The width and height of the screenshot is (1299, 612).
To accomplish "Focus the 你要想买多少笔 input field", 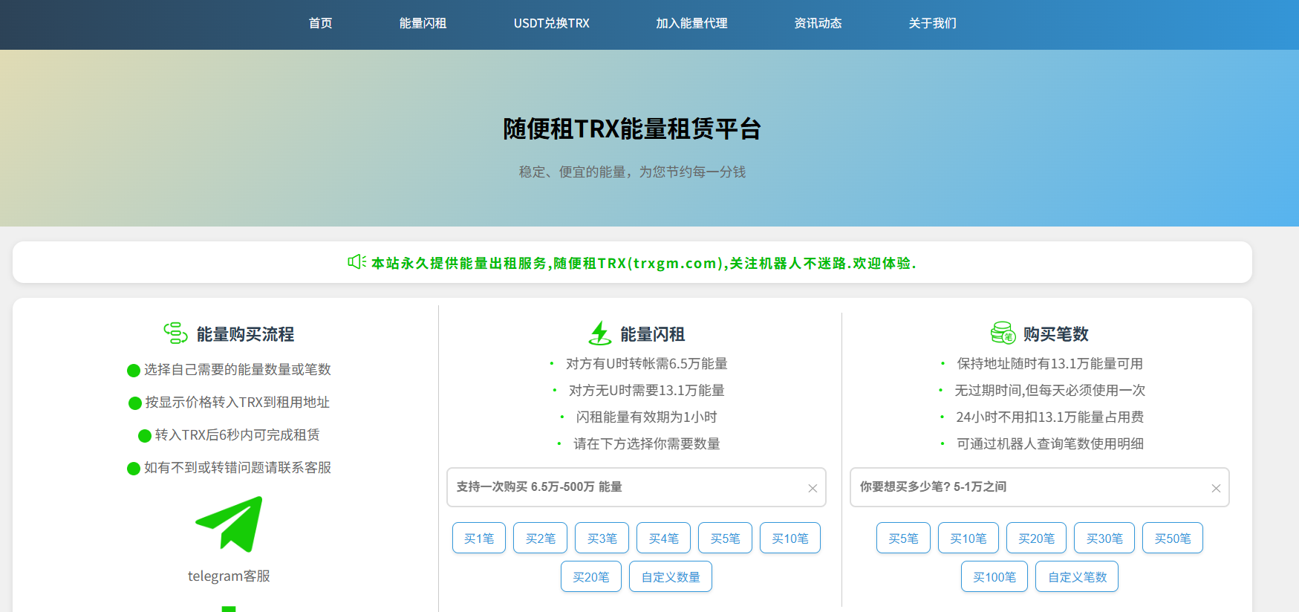I will pos(1039,487).
